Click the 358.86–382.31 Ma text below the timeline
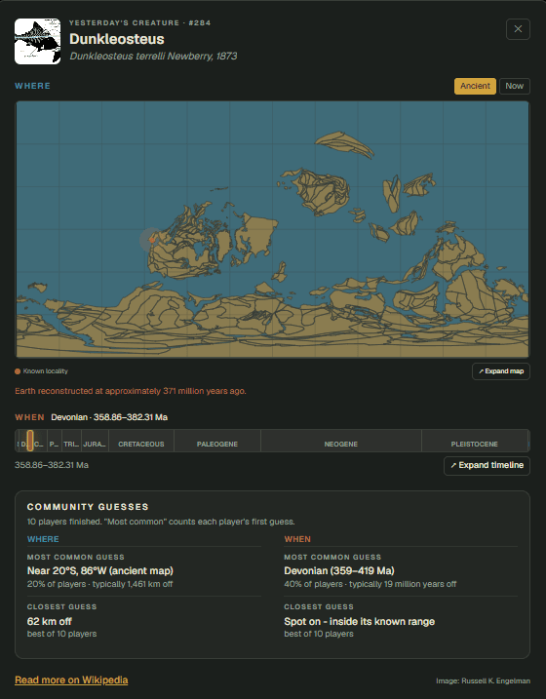Viewport: 546px width, 699px height. (x=52, y=465)
